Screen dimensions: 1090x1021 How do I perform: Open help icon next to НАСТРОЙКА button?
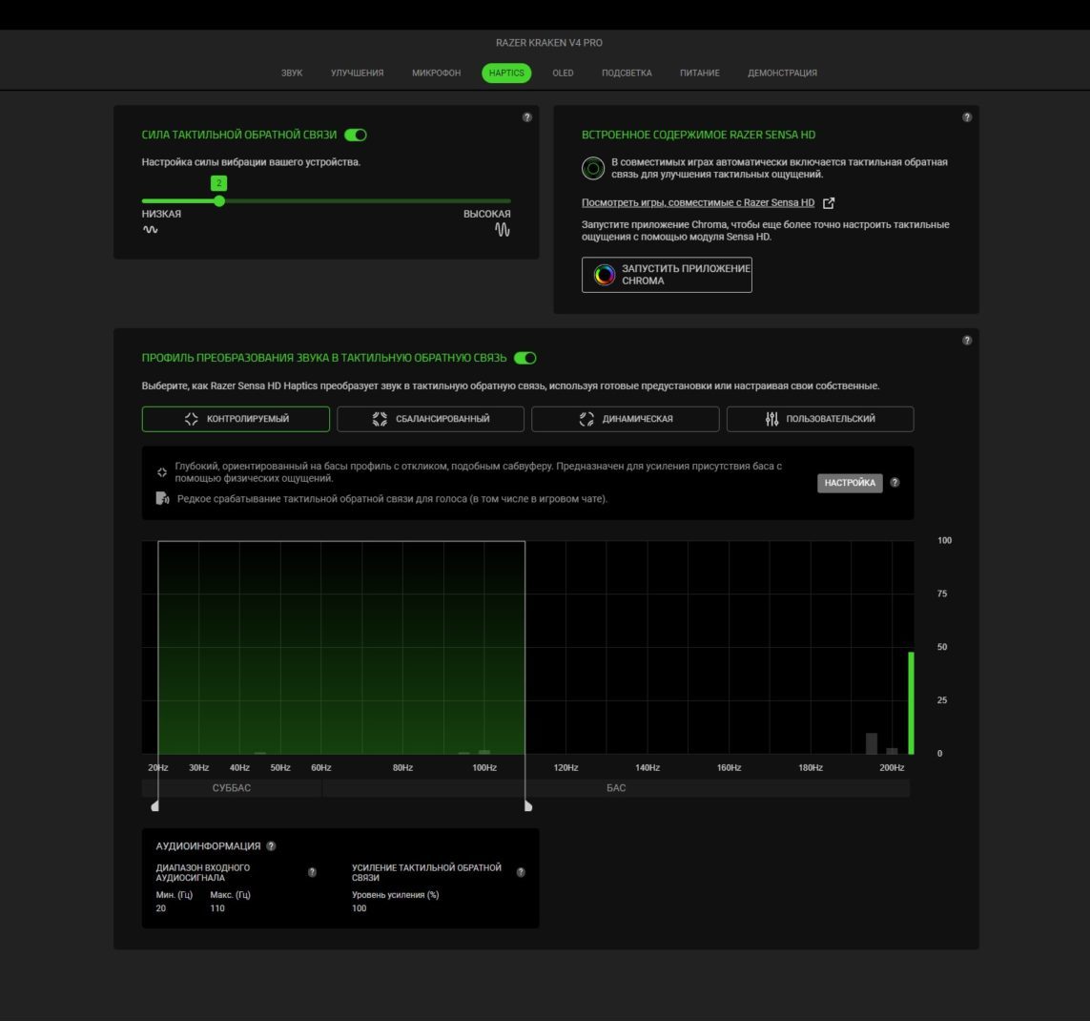pos(895,483)
